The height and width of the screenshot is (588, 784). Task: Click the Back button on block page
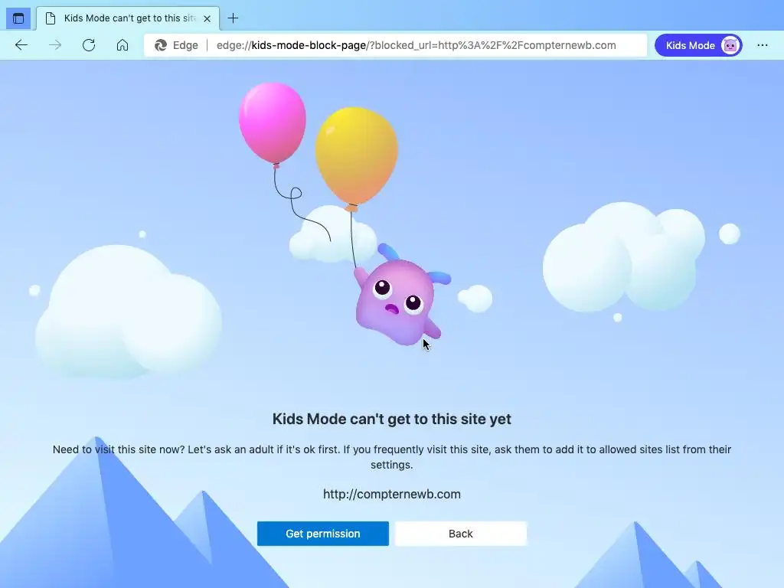click(x=460, y=534)
